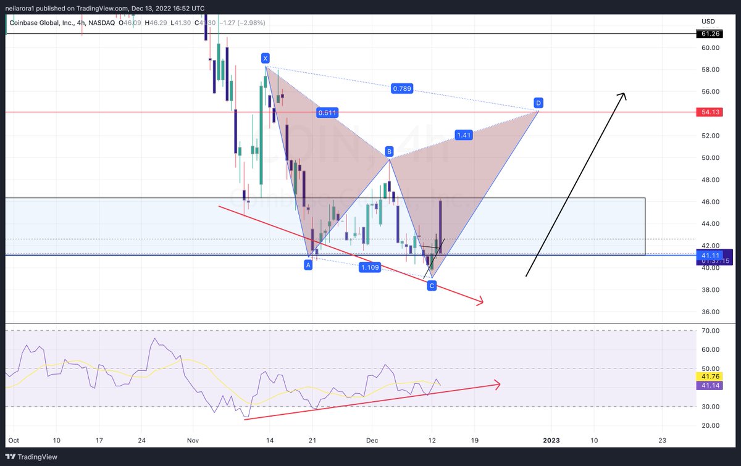Click the USD currency label
Image resolution: width=741 pixels, height=466 pixels.
pos(710,21)
